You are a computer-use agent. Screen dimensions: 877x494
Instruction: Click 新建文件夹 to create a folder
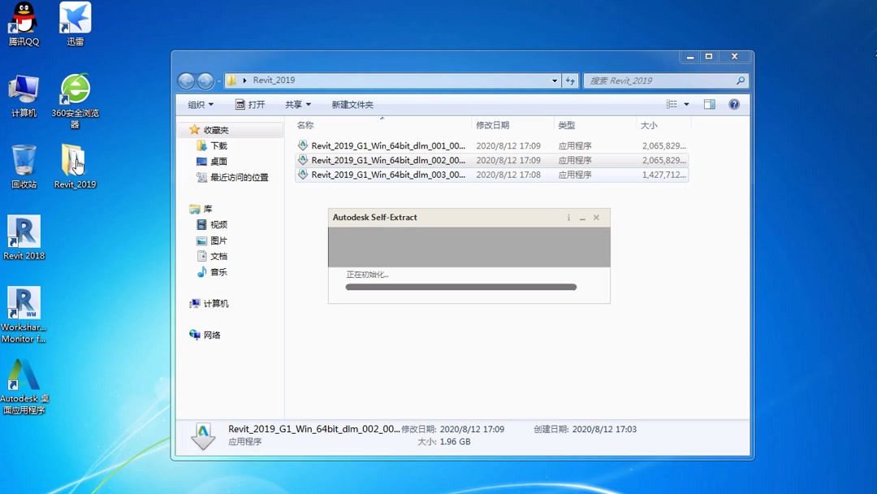coord(352,104)
